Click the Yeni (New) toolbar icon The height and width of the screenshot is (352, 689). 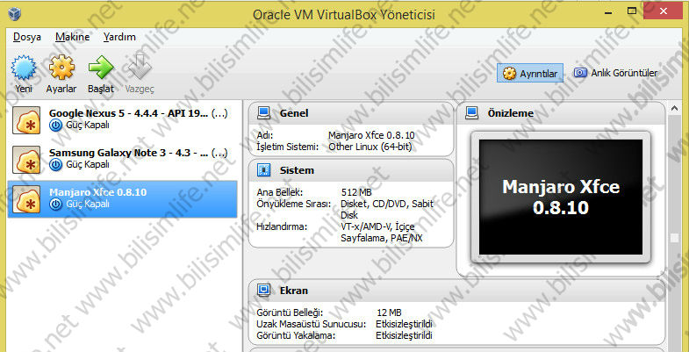(24, 68)
